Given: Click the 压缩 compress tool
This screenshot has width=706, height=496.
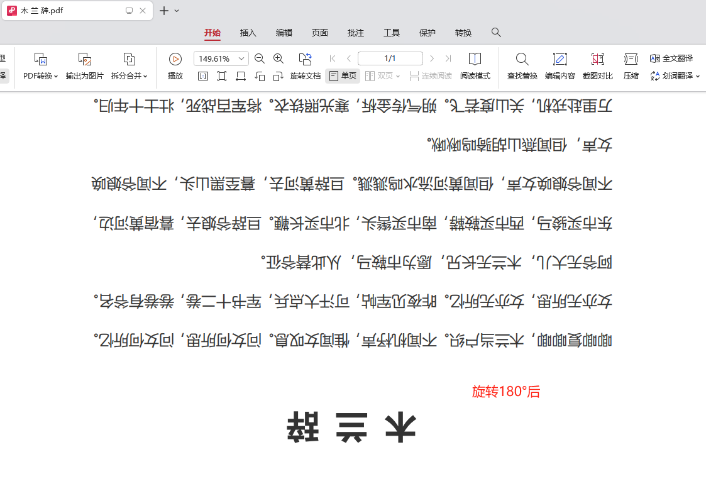Looking at the screenshot, I should click(631, 67).
